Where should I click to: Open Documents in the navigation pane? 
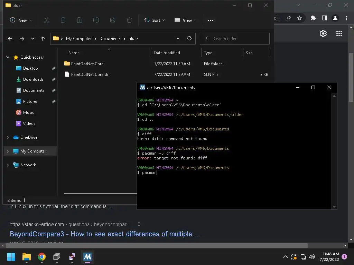pyautogui.click(x=34, y=90)
